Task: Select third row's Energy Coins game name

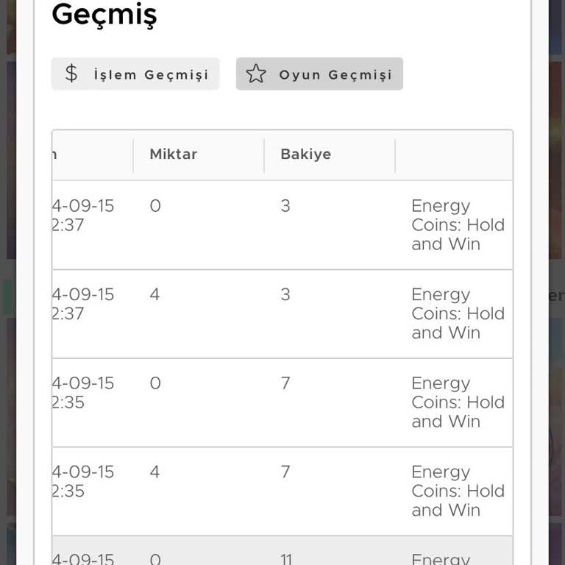Action: (458, 402)
